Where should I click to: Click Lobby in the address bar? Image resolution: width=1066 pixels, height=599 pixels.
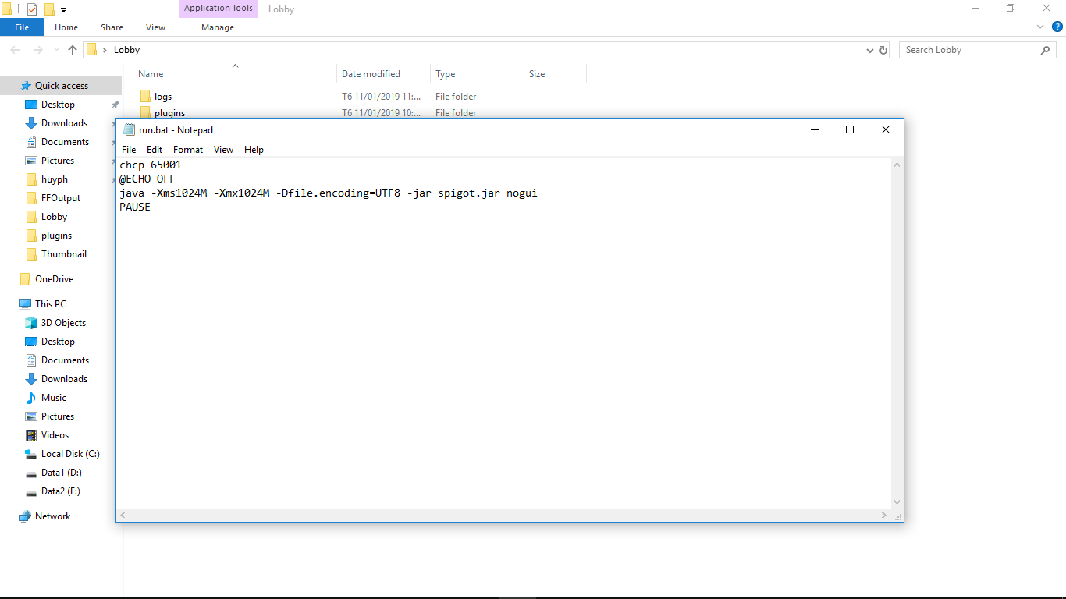126,50
